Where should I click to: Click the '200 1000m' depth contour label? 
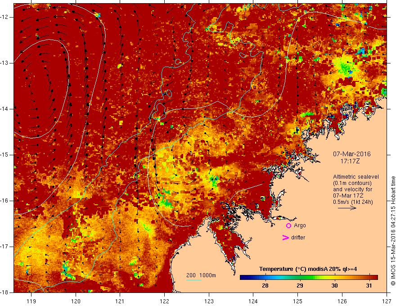[x=201, y=275]
